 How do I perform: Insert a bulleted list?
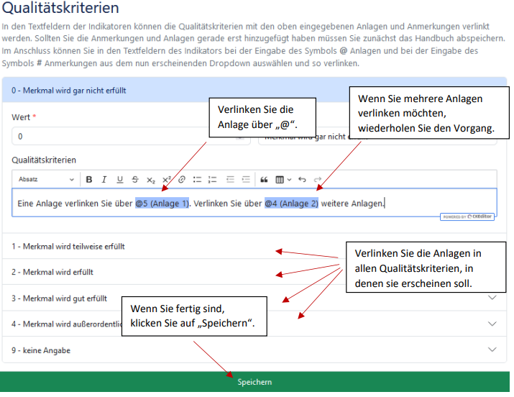click(x=198, y=179)
